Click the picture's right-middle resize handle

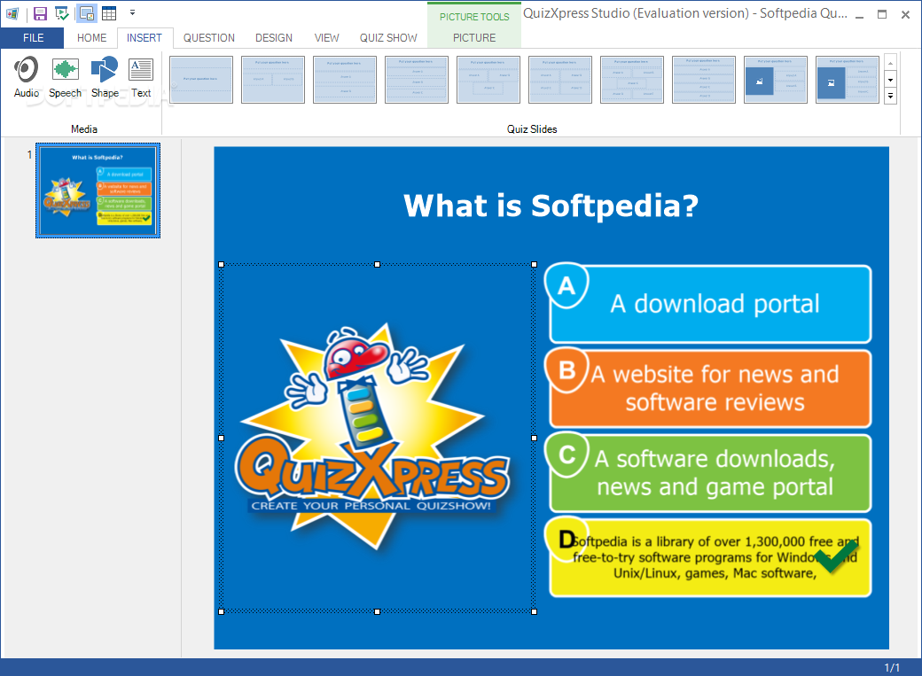(x=534, y=438)
